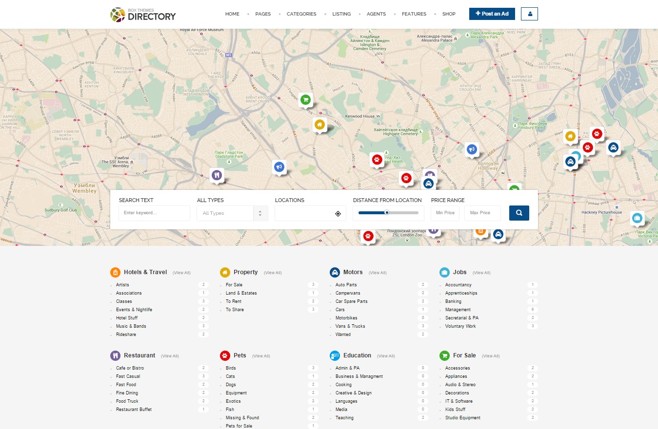658x429 pixels.
Task: Open the user account icon button
Action: point(529,14)
